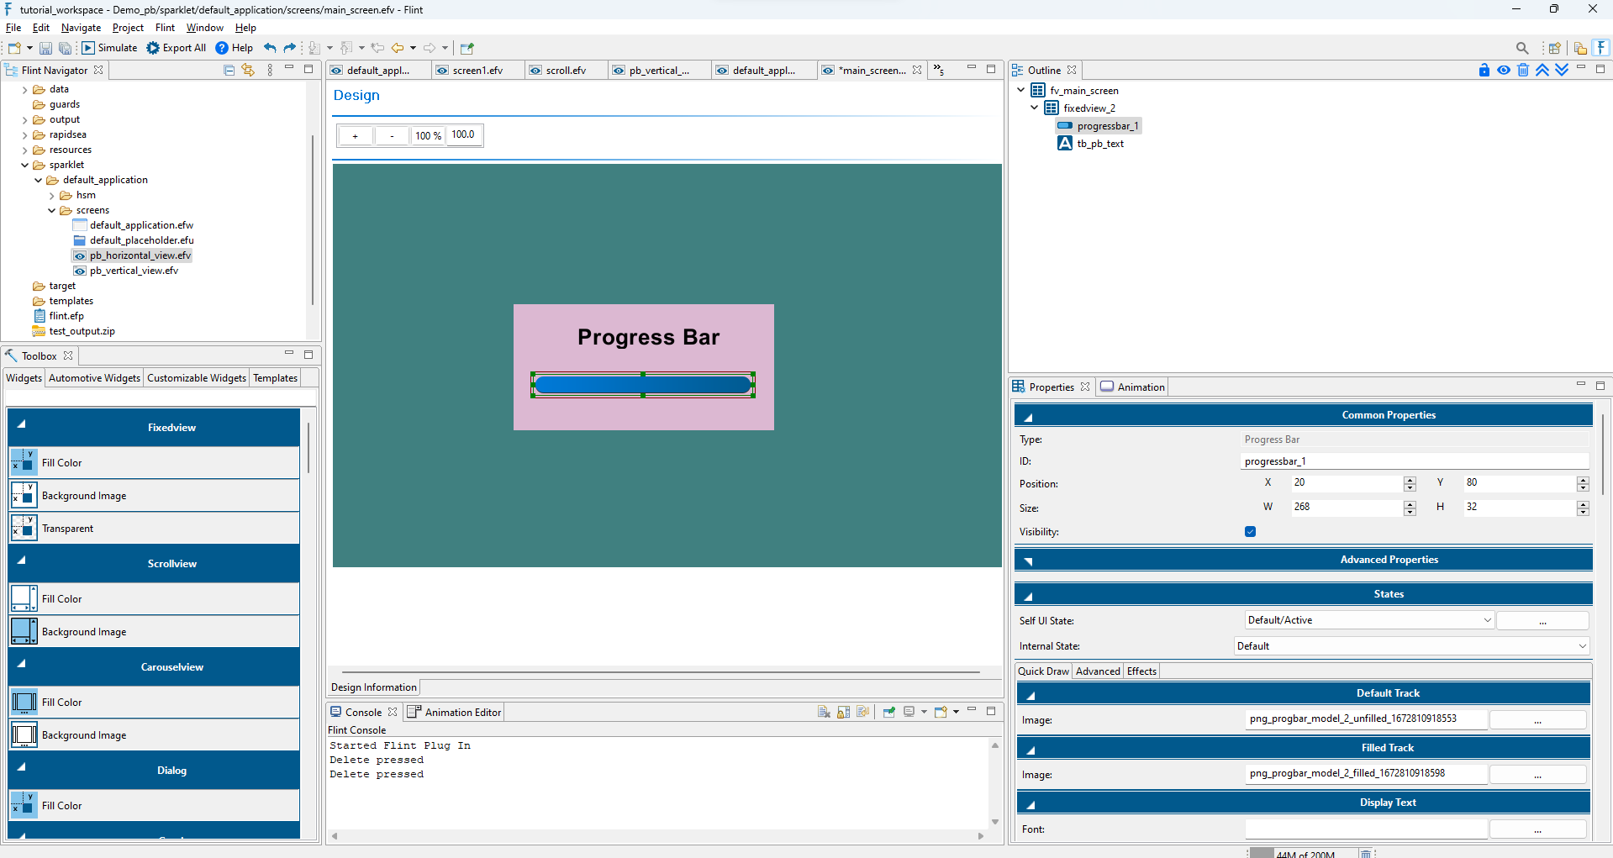Move widget up with double-chevron up icon
The height and width of the screenshot is (858, 1613).
pos(1542,71)
